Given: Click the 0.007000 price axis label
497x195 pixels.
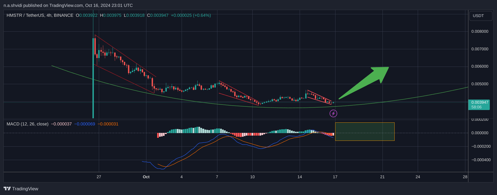Looking at the screenshot, I should click(x=480, y=49).
